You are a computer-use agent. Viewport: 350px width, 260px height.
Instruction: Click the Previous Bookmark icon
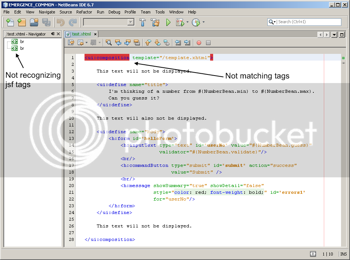[148, 42]
